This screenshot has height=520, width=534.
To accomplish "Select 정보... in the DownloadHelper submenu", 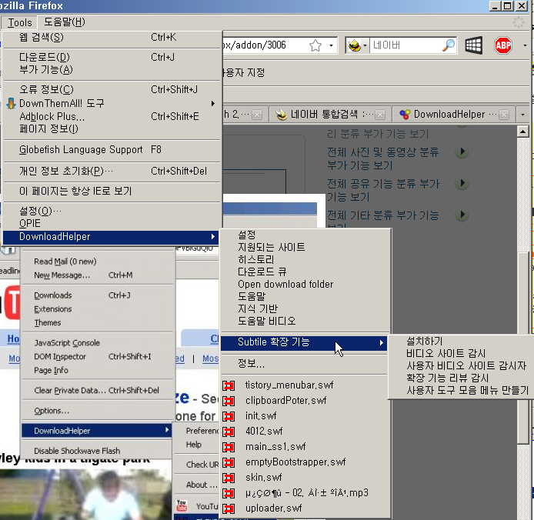I will point(305,364).
